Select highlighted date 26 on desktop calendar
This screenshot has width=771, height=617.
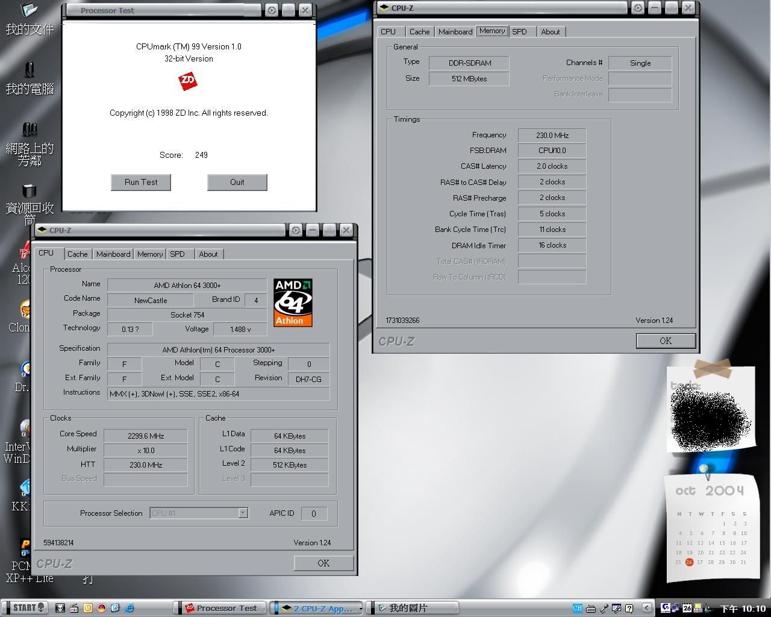click(689, 562)
